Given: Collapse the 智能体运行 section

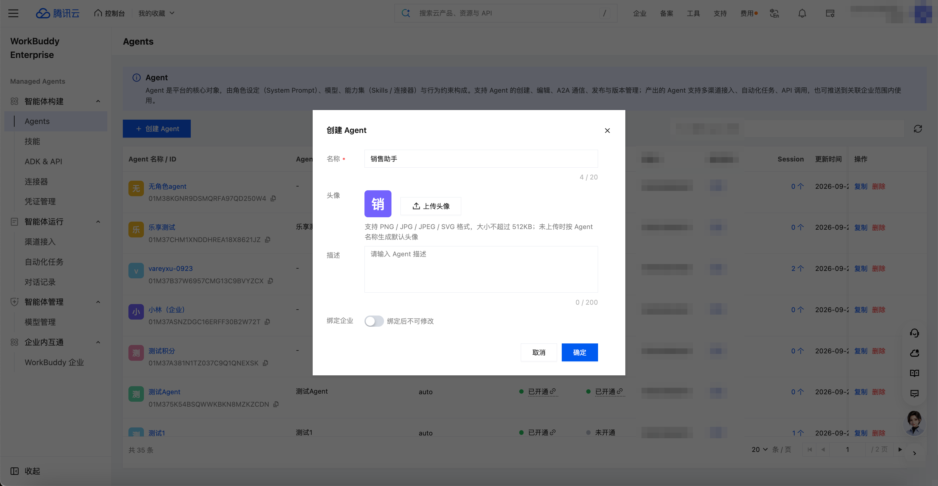Looking at the screenshot, I should pyautogui.click(x=98, y=222).
